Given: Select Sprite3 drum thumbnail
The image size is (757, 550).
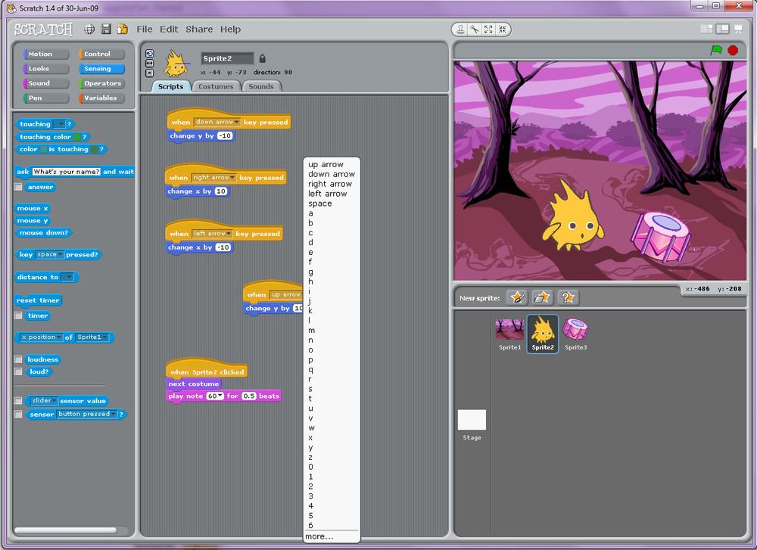Looking at the screenshot, I should point(575,334).
